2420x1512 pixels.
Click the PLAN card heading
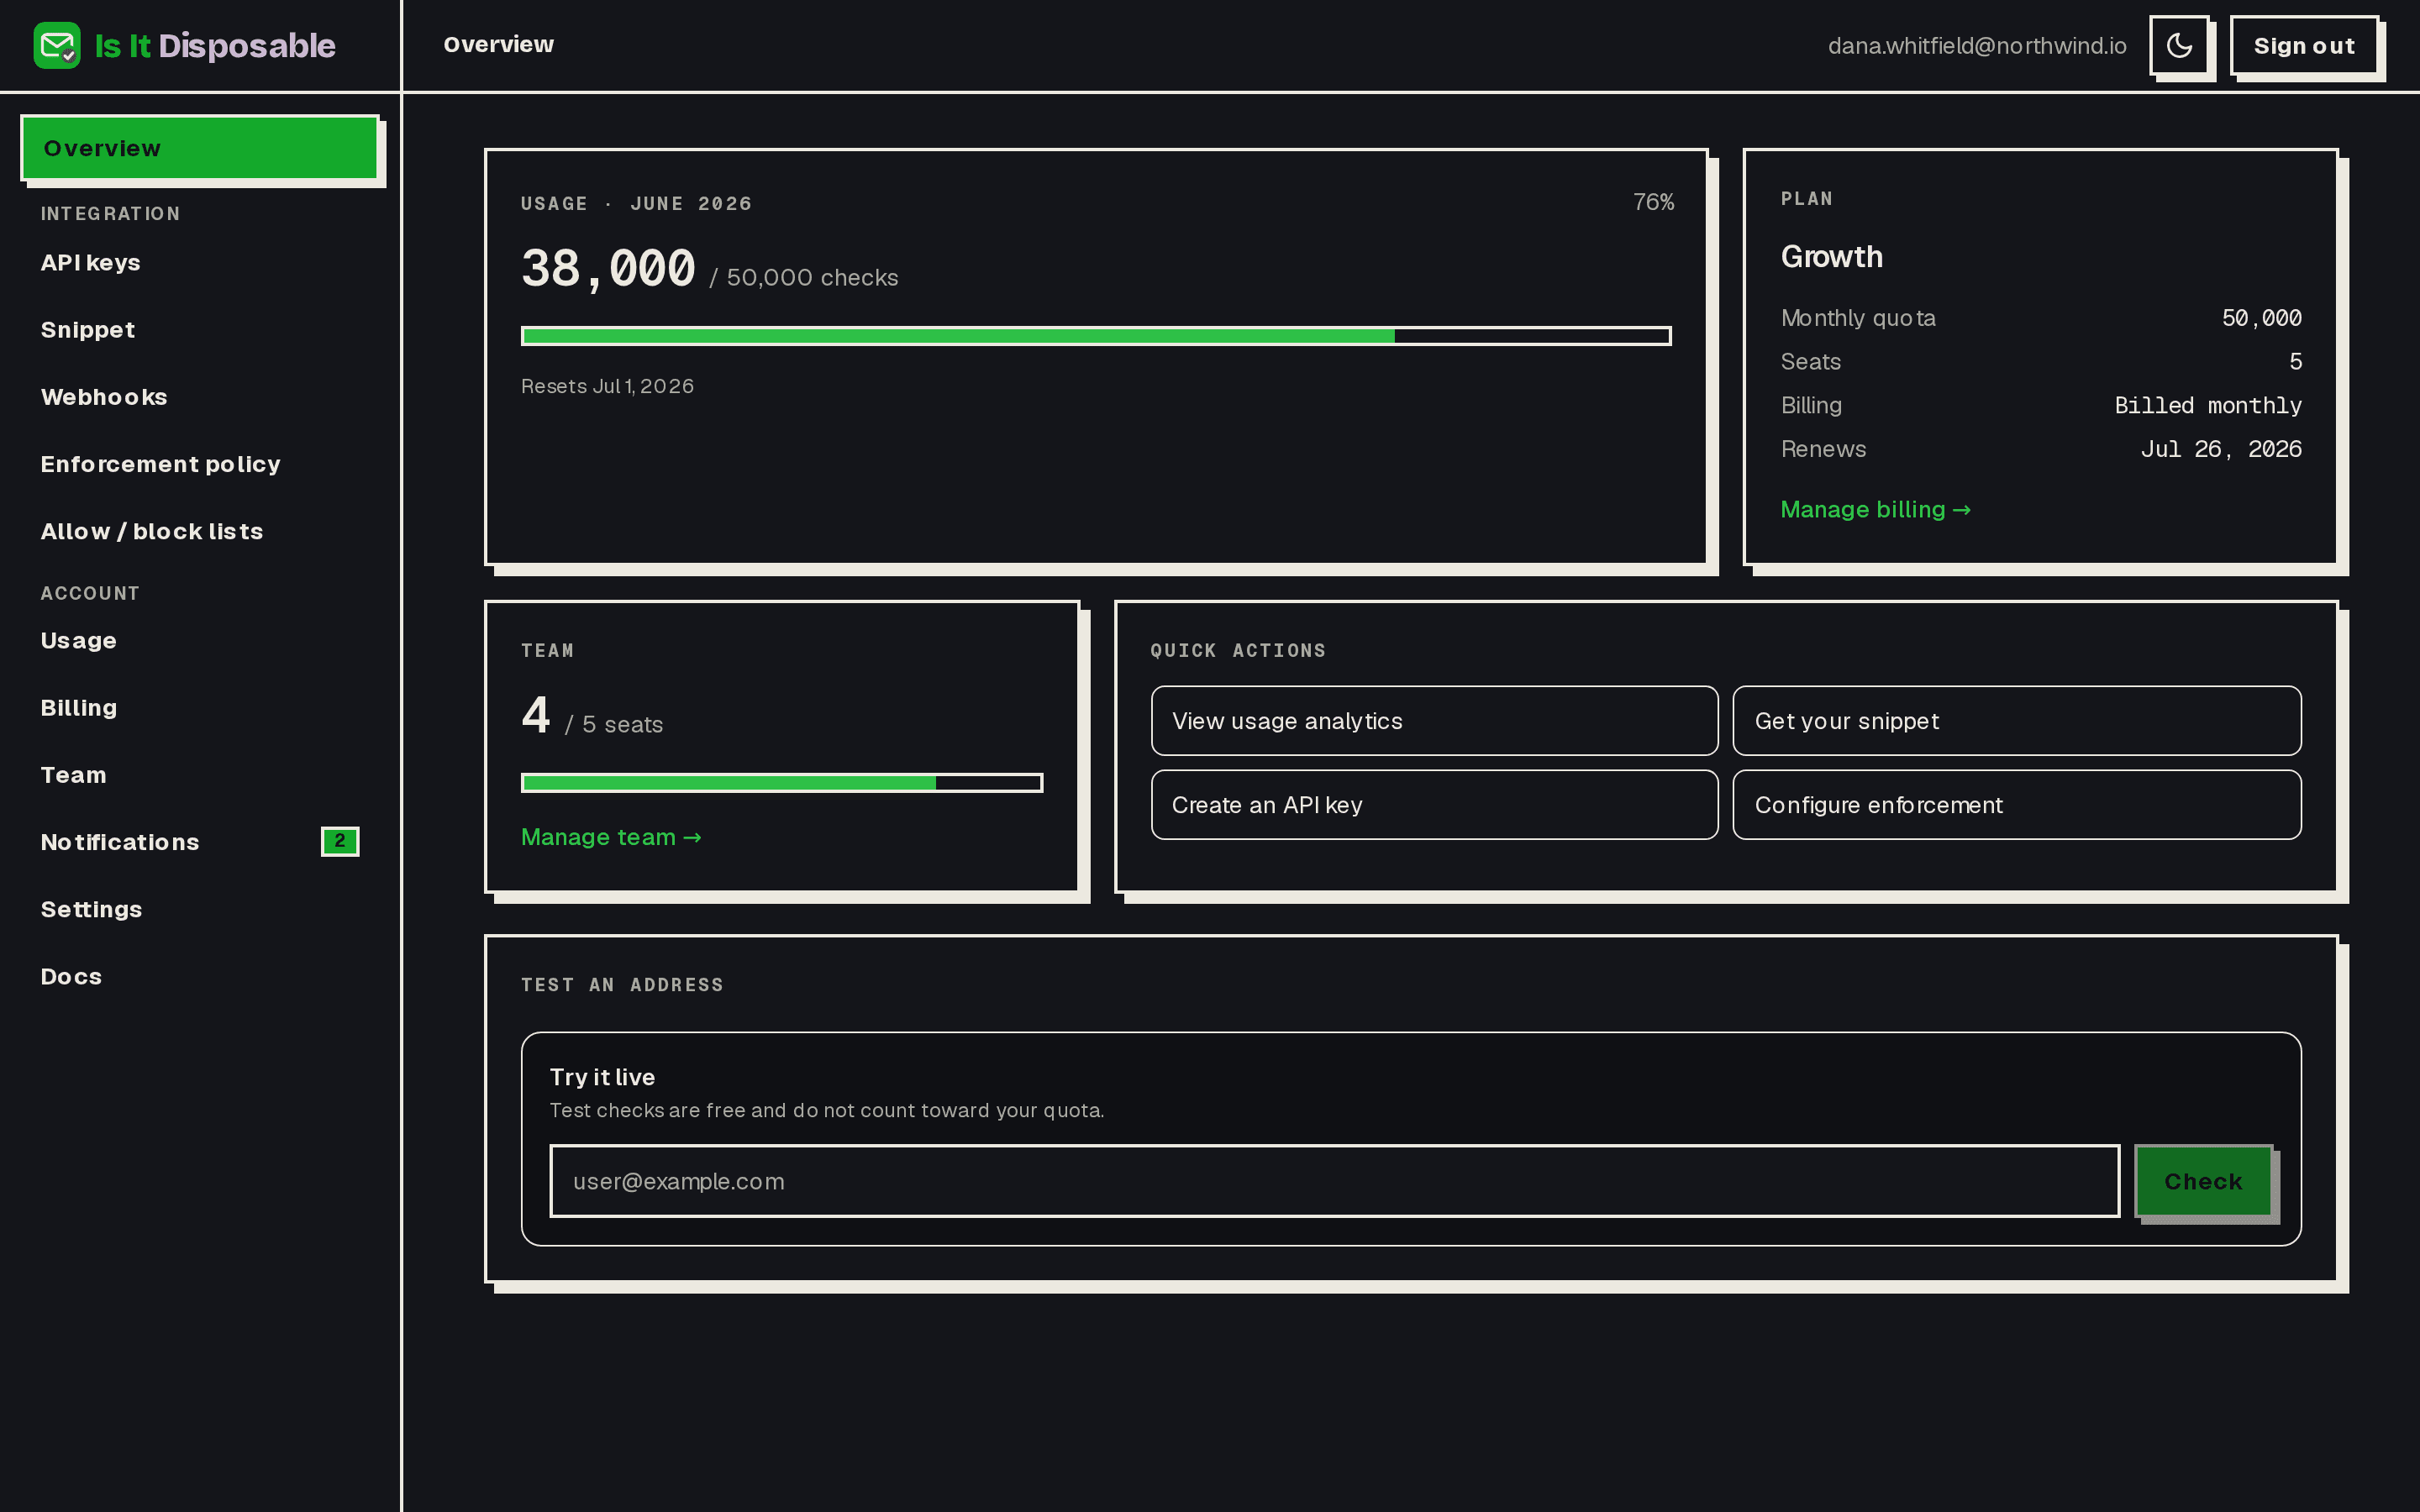(x=1806, y=199)
